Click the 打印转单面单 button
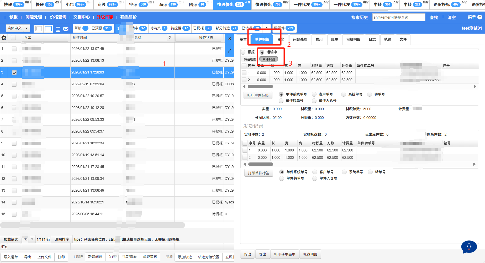This screenshot has width=485, height=263. coord(284,254)
